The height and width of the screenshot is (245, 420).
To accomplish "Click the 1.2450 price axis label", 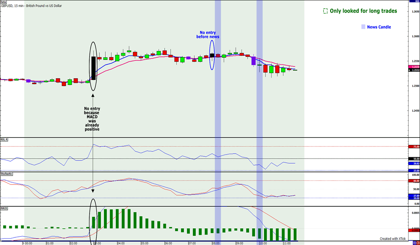I will 415,110.
